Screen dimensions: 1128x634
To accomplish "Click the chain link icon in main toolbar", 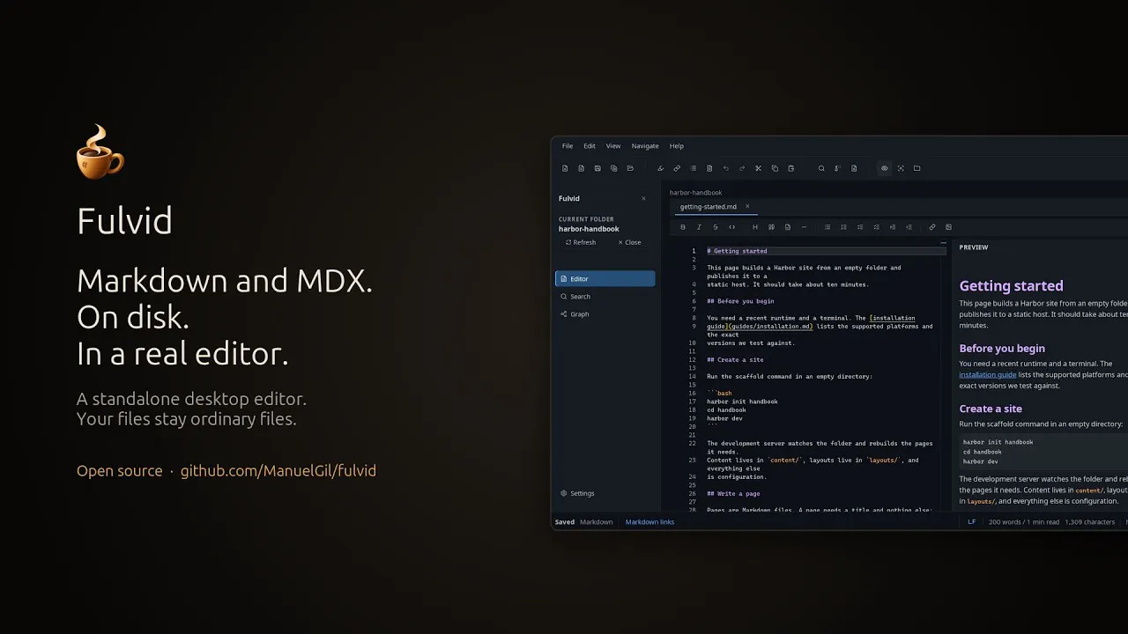I will click(x=677, y=168).
